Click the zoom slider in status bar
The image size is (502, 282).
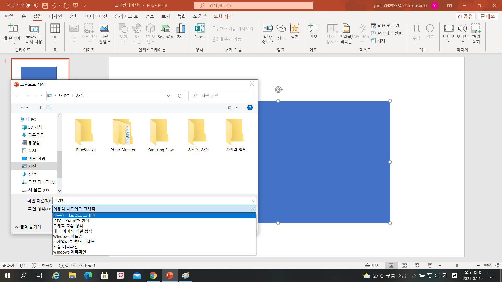click(x=457, y=266)
